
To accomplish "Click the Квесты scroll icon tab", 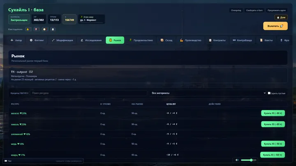I will coord(266,40).
